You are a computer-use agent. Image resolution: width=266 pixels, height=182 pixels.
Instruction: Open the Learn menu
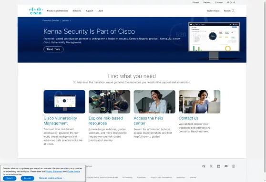(x=100, y=11)
